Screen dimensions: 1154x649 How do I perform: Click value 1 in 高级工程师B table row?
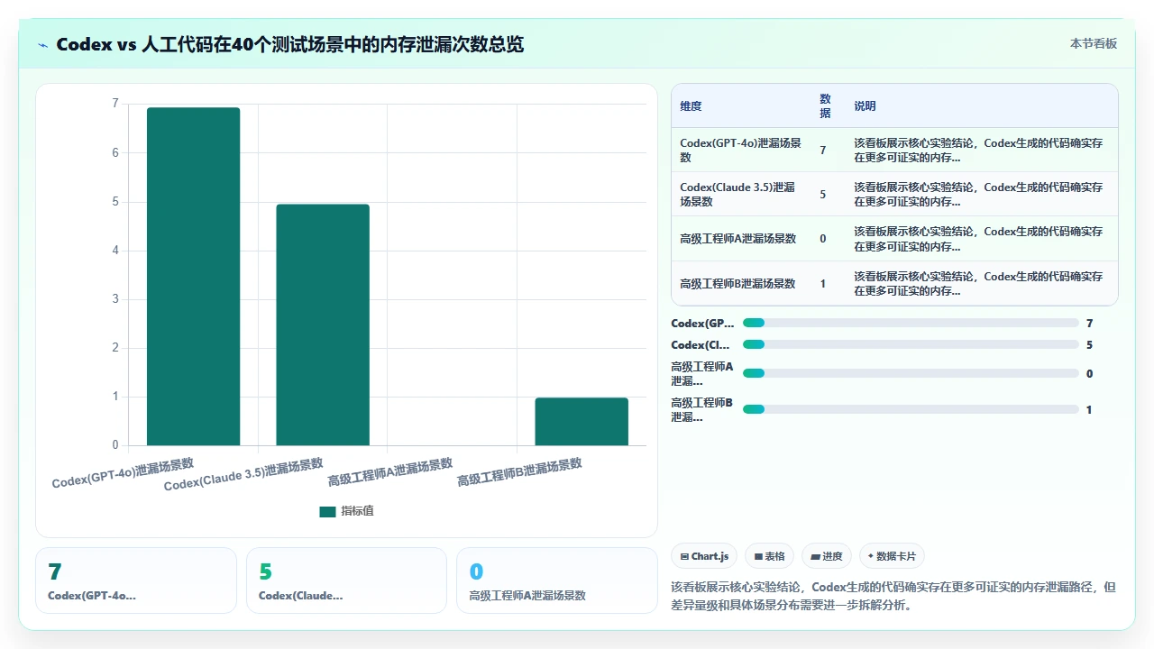click(x=822, y=284)
